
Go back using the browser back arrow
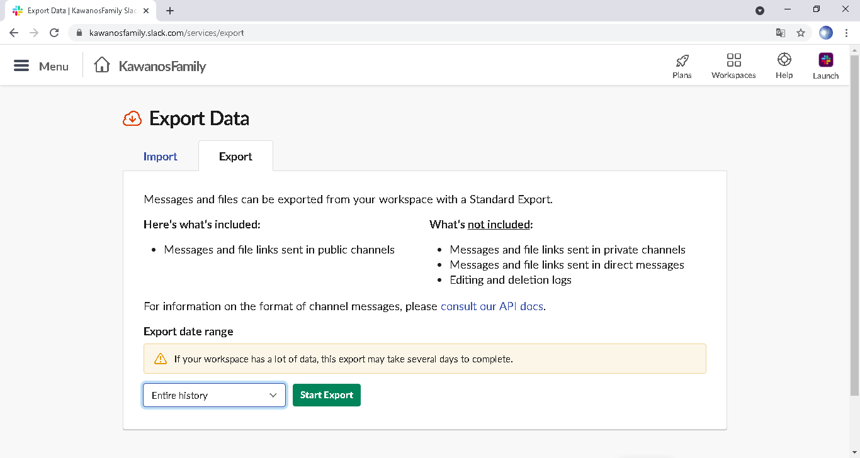click(x=14, y=33)
